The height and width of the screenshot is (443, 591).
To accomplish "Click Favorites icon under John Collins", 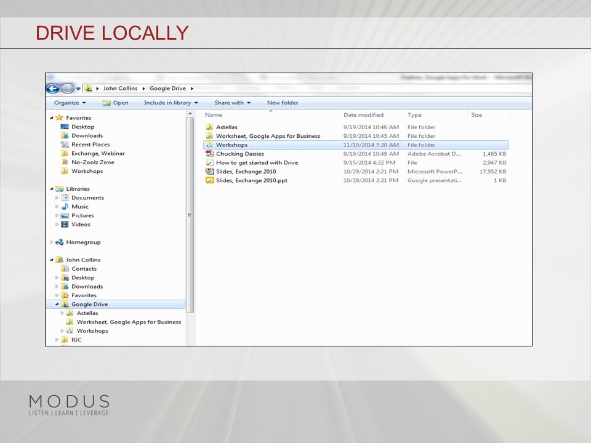I will [65, 295].
